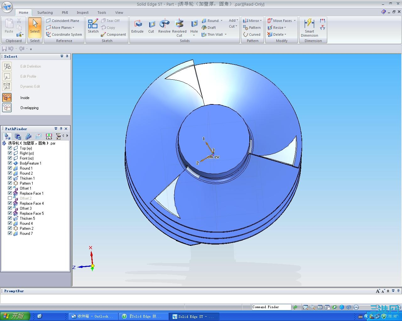Start a new Sketch
This screenshot has width=402, height=321.
[x=93, y=26]
